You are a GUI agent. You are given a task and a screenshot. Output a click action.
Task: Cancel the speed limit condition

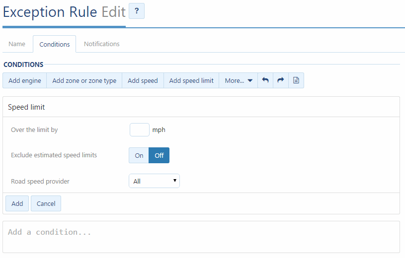pyautogui.click(x=46, y=203)
